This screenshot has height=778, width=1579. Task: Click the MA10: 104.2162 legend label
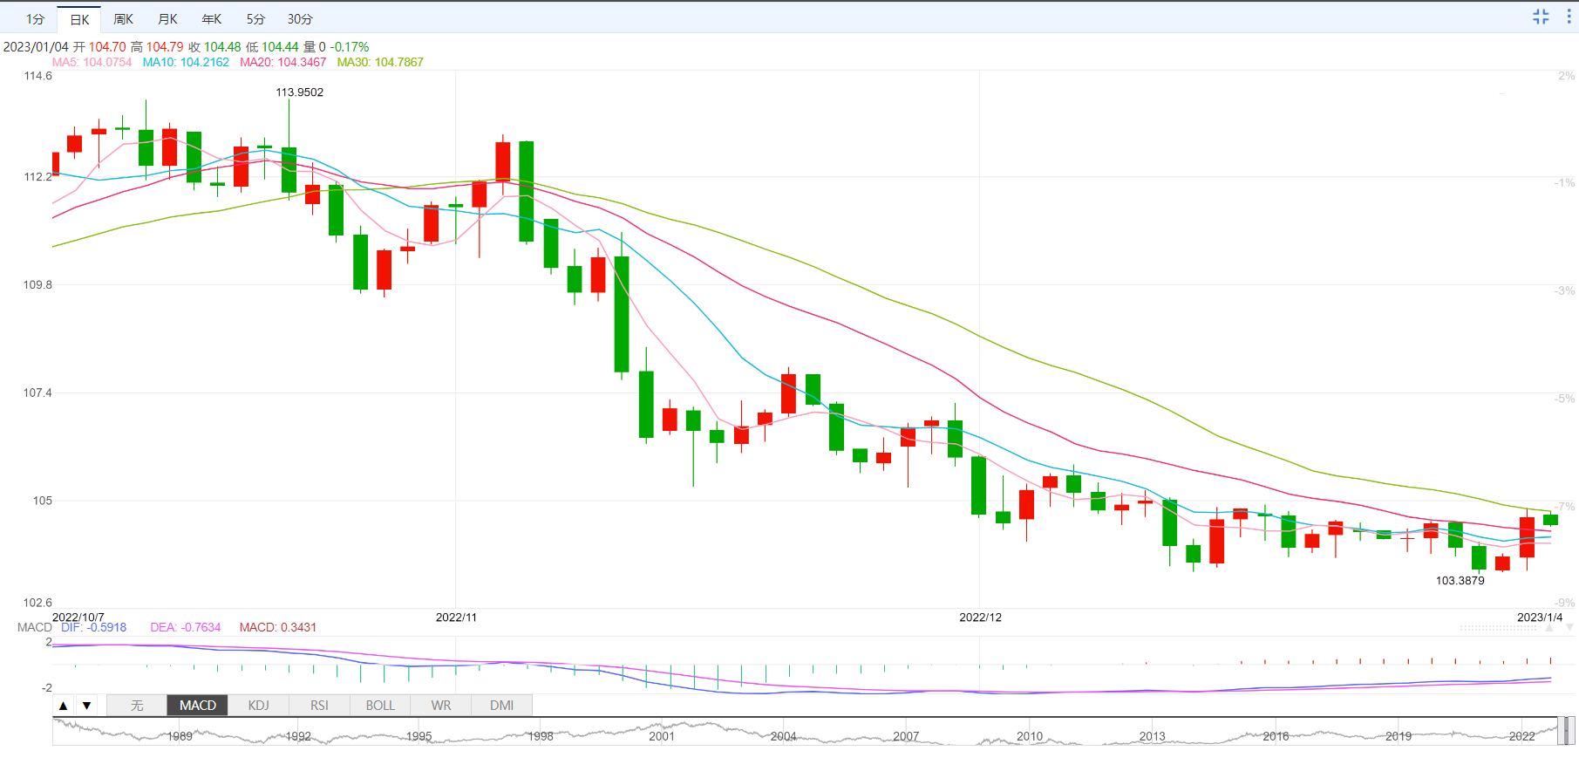click(186, 62)
